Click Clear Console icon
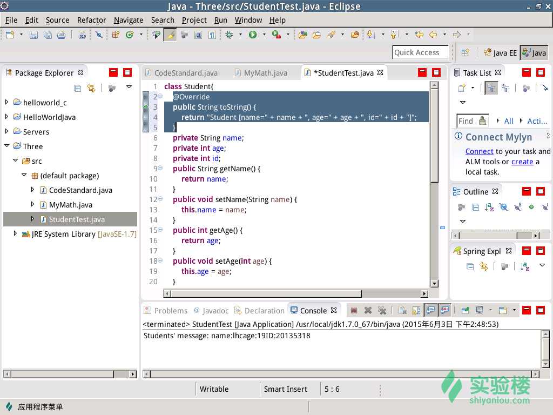The image size is (553, 415). tap(402, 310)
